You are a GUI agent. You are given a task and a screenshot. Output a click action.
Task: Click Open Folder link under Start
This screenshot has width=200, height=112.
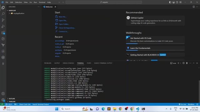point(62,24)
